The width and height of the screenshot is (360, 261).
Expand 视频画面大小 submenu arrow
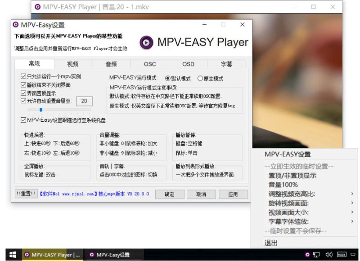click(x=352, y=212)
